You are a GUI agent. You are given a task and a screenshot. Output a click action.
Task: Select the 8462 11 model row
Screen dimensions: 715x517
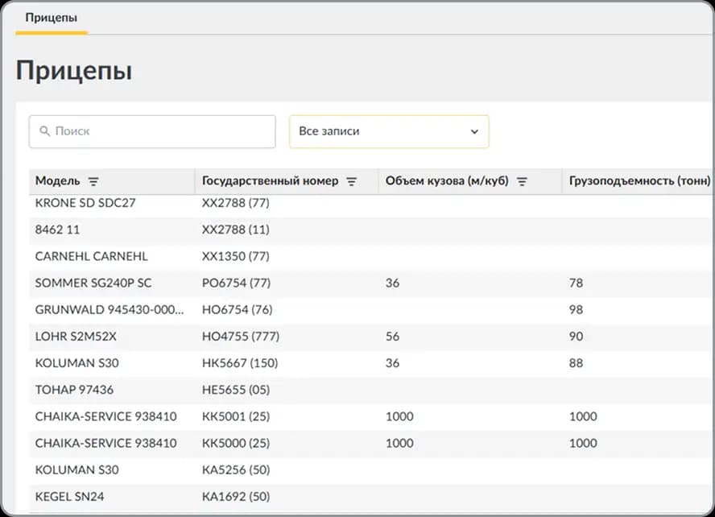pos(372,230)
